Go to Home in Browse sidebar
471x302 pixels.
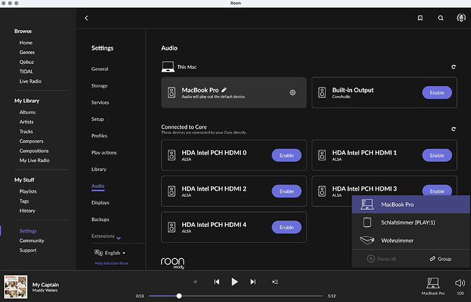pos(26,43)
